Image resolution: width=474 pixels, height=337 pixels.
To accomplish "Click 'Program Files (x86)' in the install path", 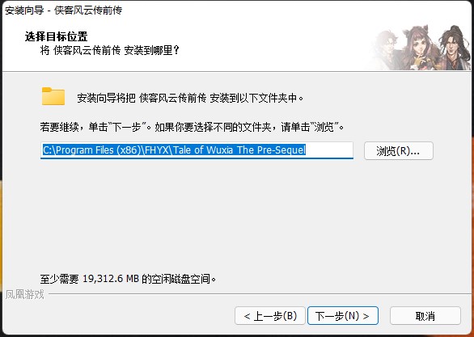I will pyautogui.click(x=98, y=150).
